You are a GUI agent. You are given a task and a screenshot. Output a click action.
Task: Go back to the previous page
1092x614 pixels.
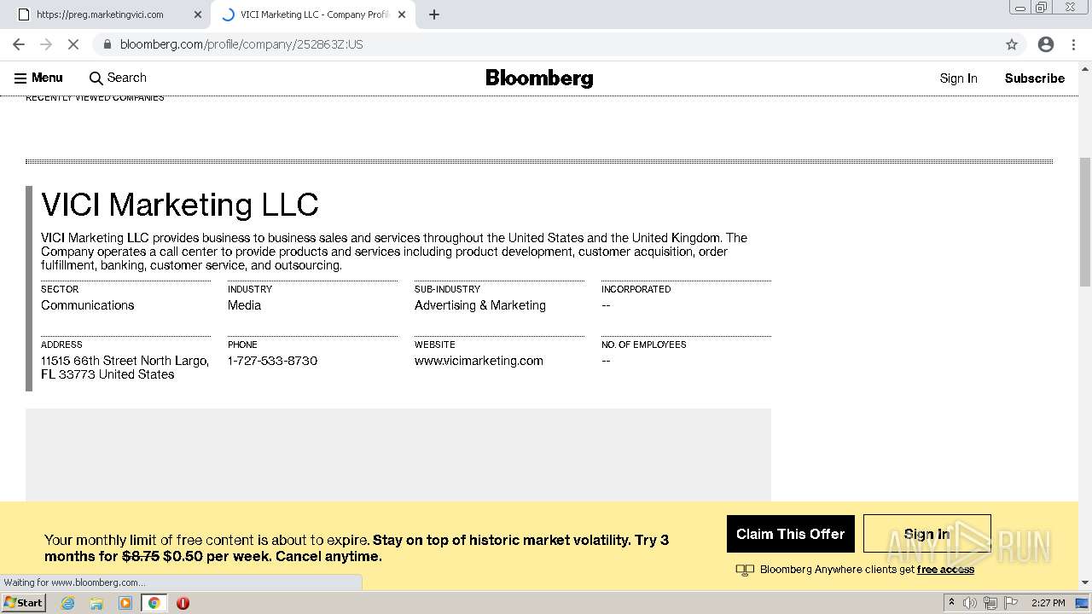pyautogui.click(x=19, y=44)
